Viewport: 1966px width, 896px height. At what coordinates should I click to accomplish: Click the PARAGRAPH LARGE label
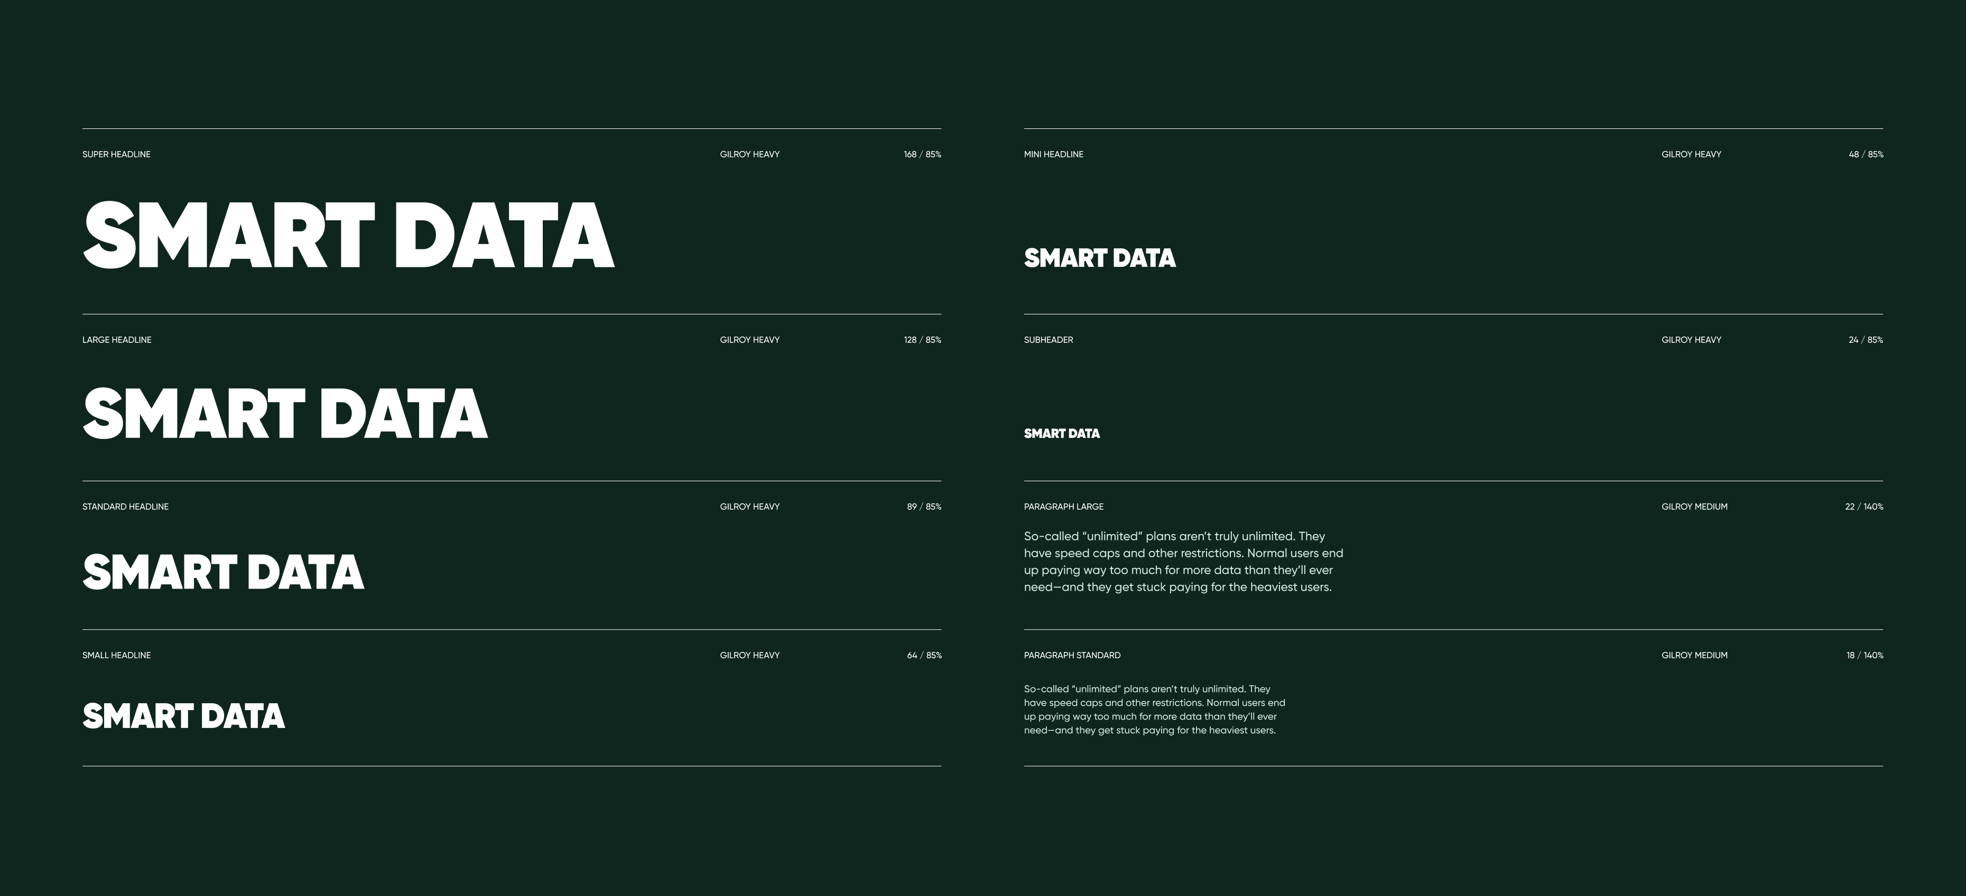pyautogui.click(x=1063, y=507)
